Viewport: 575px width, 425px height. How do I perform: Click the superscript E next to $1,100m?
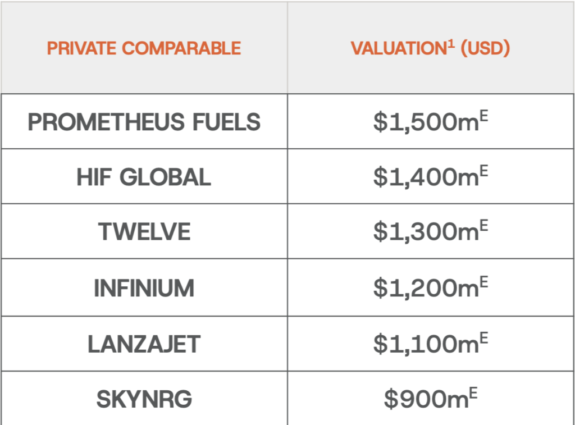click(484, 337)
